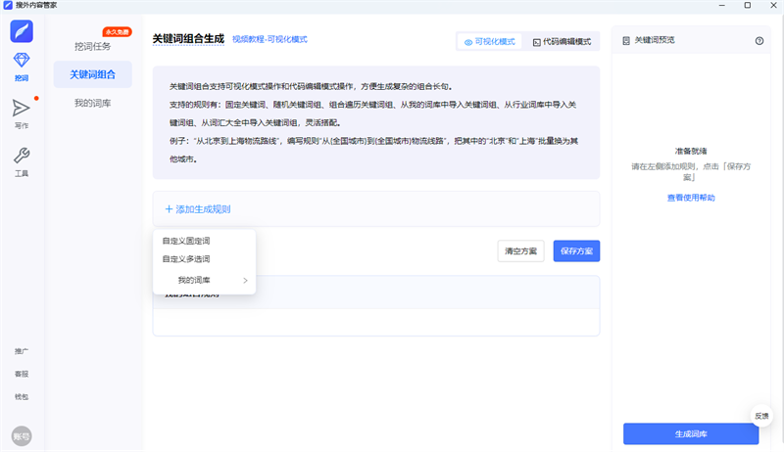Click the help question mark icon

pyautogui.click(x=759, y=41)
